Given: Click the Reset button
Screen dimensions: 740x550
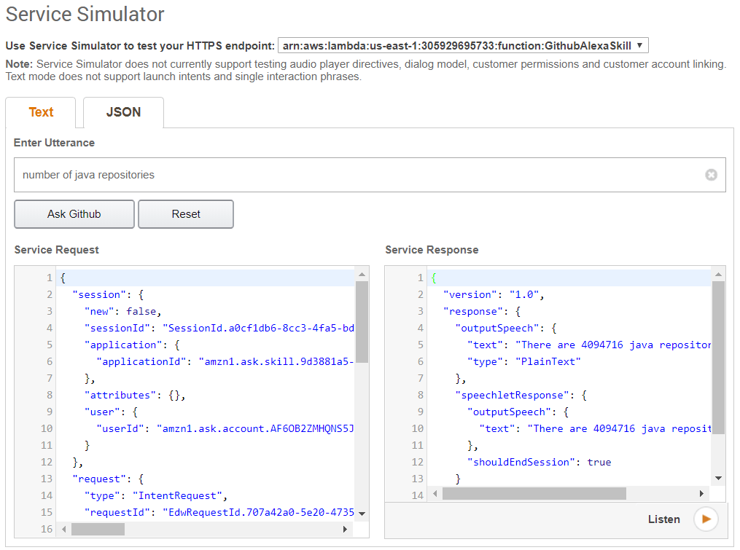Looking at the screenshot, I should pyautogui.click(x=186, y=214).
